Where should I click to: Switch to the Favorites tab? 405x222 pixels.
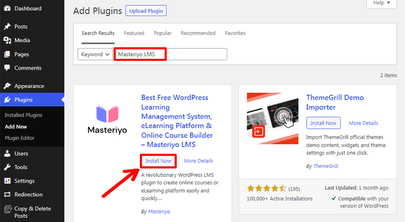click(x=235, y=33)
